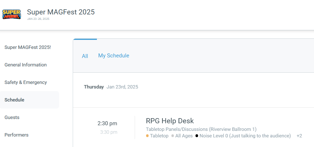Click the black Noise Level tag dot

[x=197, y=136]
